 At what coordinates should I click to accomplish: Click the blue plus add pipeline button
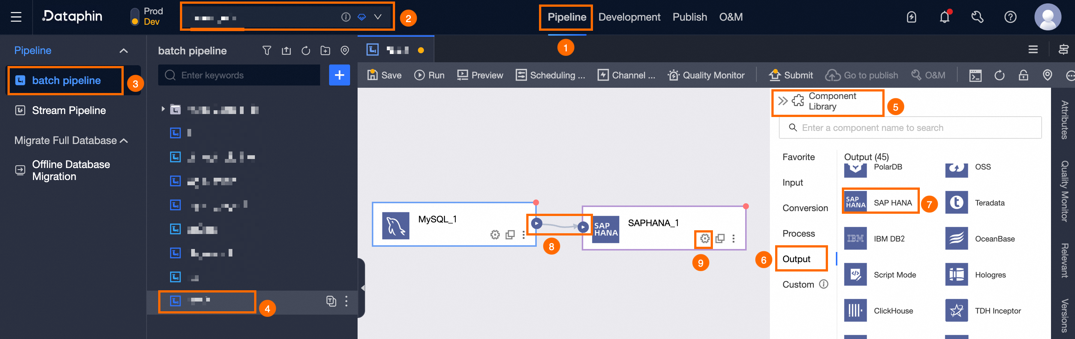[339, 75]
